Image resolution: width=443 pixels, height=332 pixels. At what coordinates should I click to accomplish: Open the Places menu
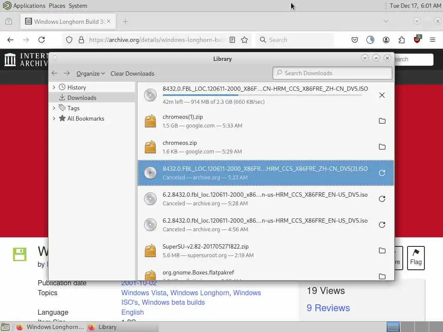57,6
